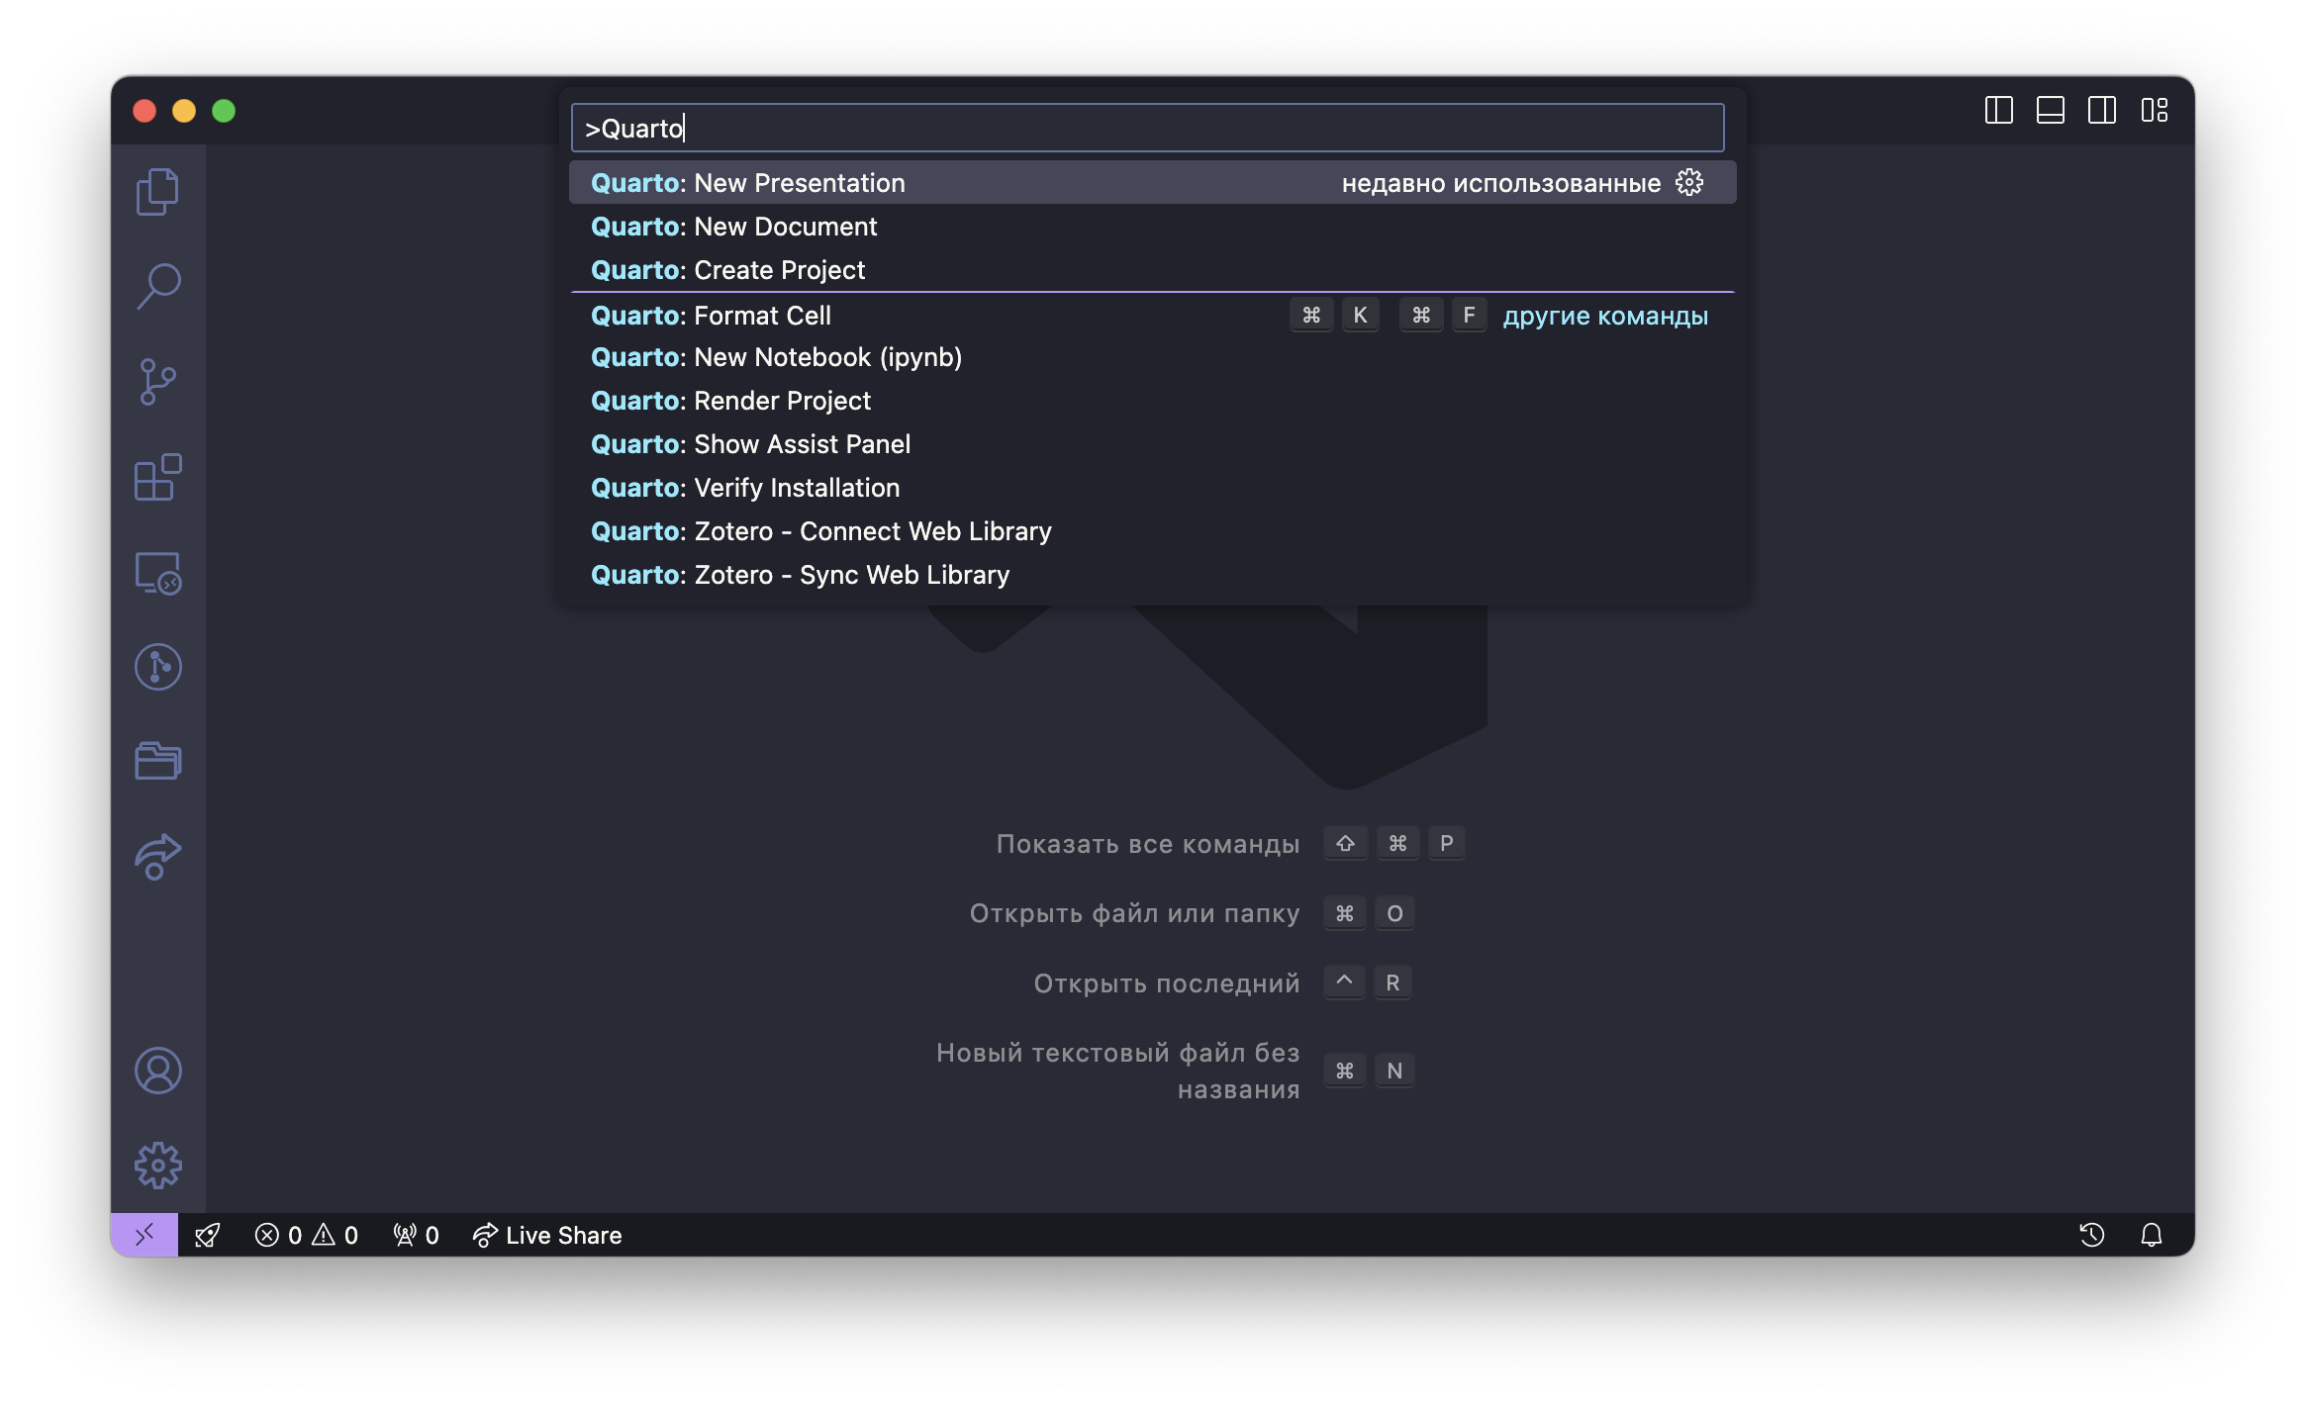The image size is (2306, 1403).
Task: Open the history clock icon in status bar
Action: (x=2092, y=1235)
